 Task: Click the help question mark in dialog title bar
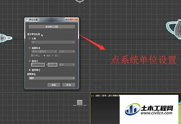pos(67,19)
